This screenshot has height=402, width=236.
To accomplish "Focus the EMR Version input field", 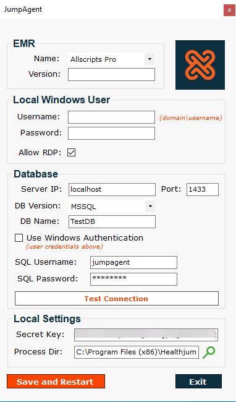I will 111,74.
